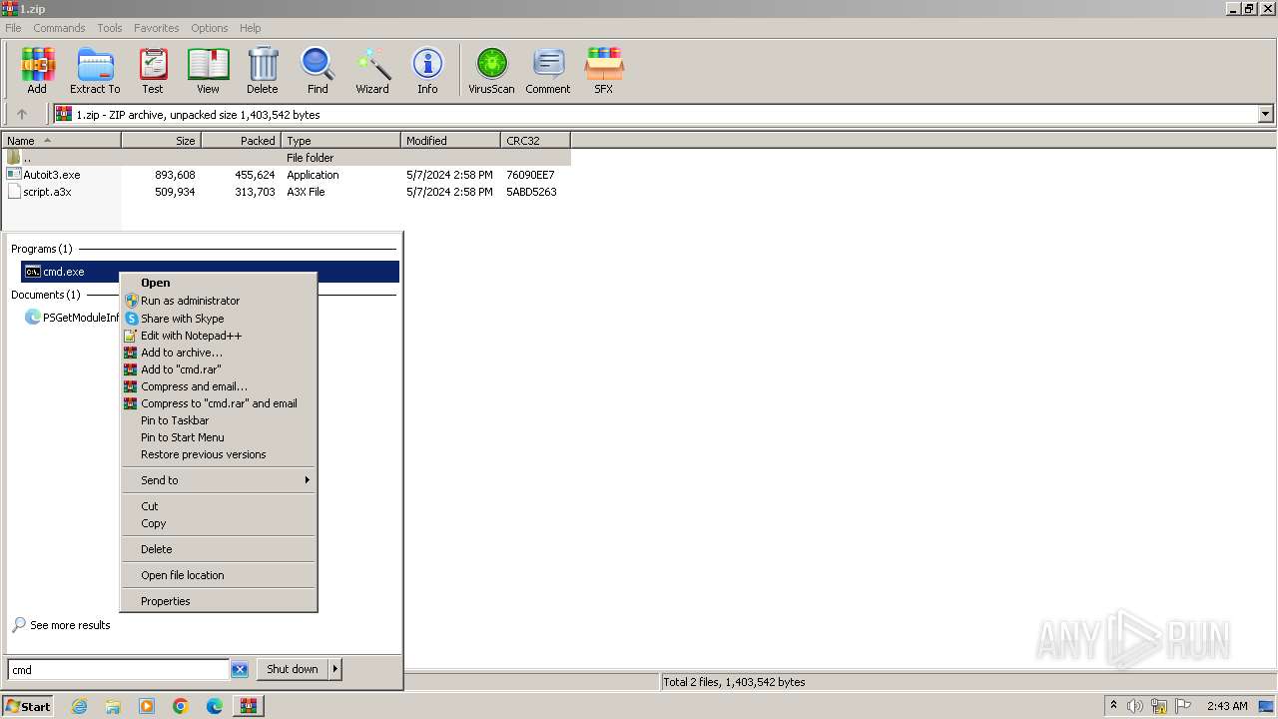Open the Help menu
Viewport: 1278px width, 719px height.
click(x=251, y=28)
